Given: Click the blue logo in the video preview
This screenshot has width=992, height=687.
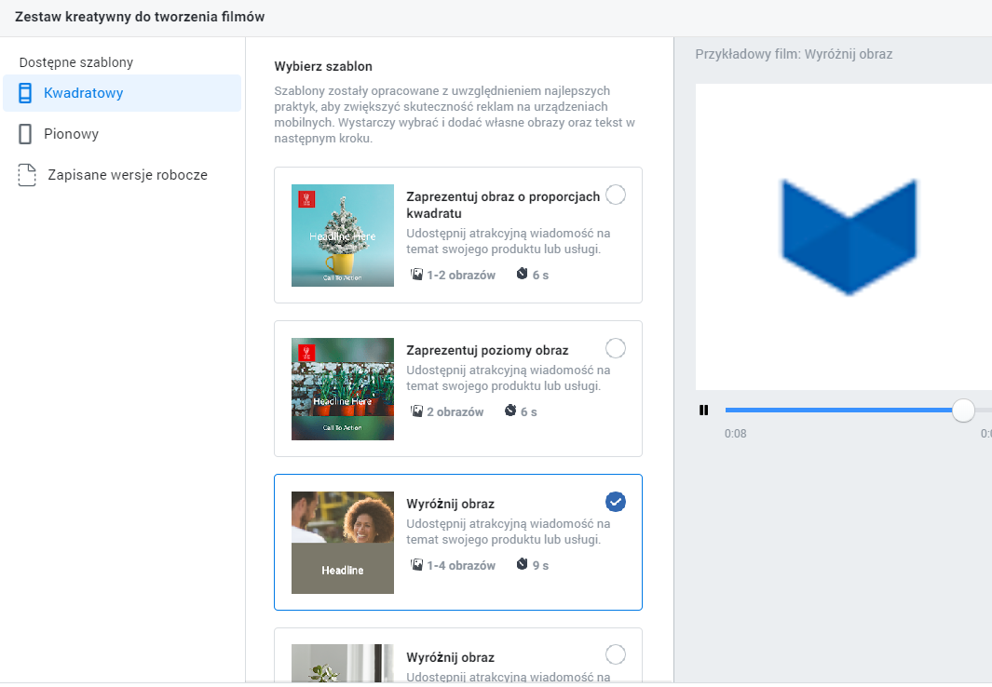Looking at the screenshot, I should click(x=849, y=237).
